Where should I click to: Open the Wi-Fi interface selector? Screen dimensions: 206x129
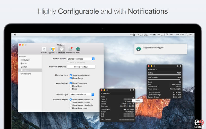tap(133, 97)
